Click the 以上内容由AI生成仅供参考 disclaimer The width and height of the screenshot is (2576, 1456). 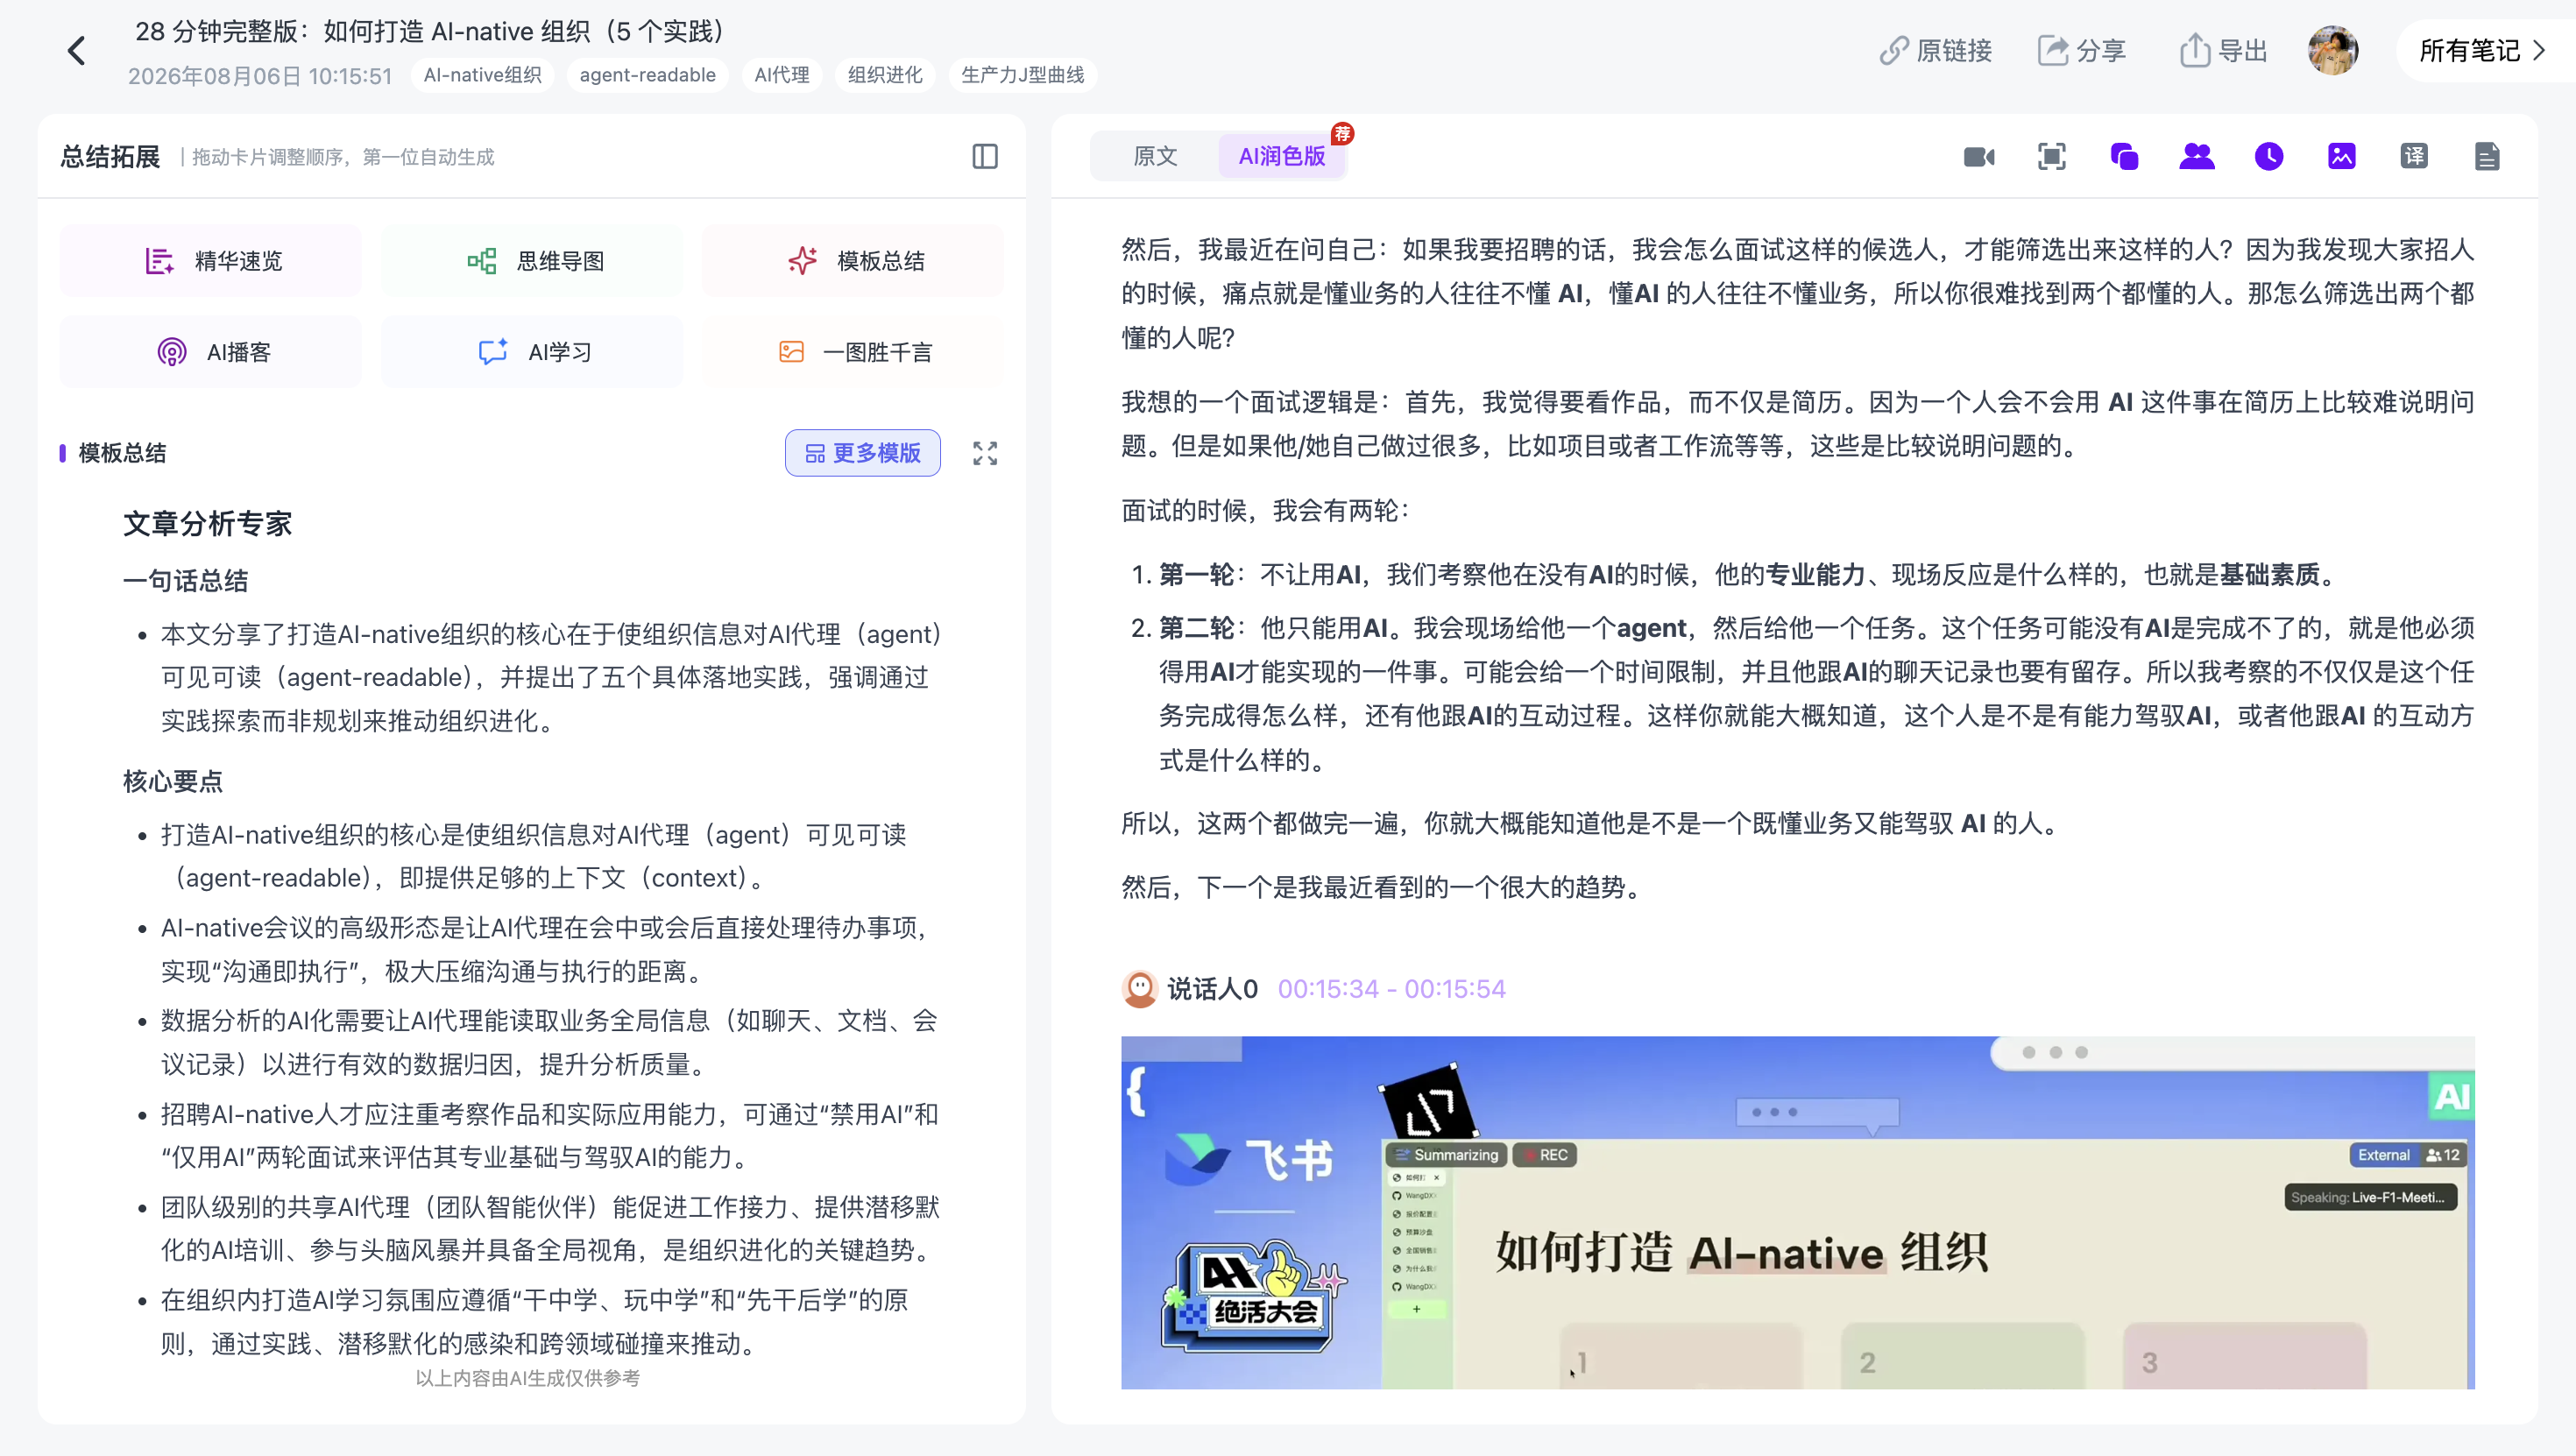[527, 1378]
